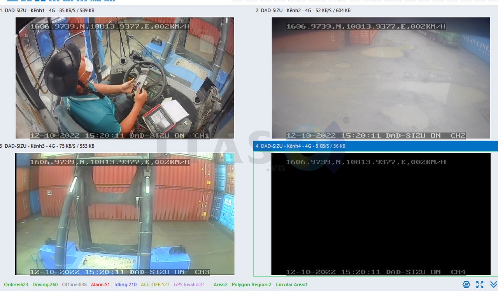Select the Kênh1 camera feed with driver

point(125,78)
